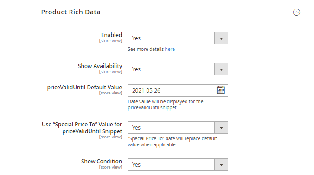This screenshot has width=314, height=175.
Task: Click the Enabled dropdown arrow button
Action: click(221, 38)
